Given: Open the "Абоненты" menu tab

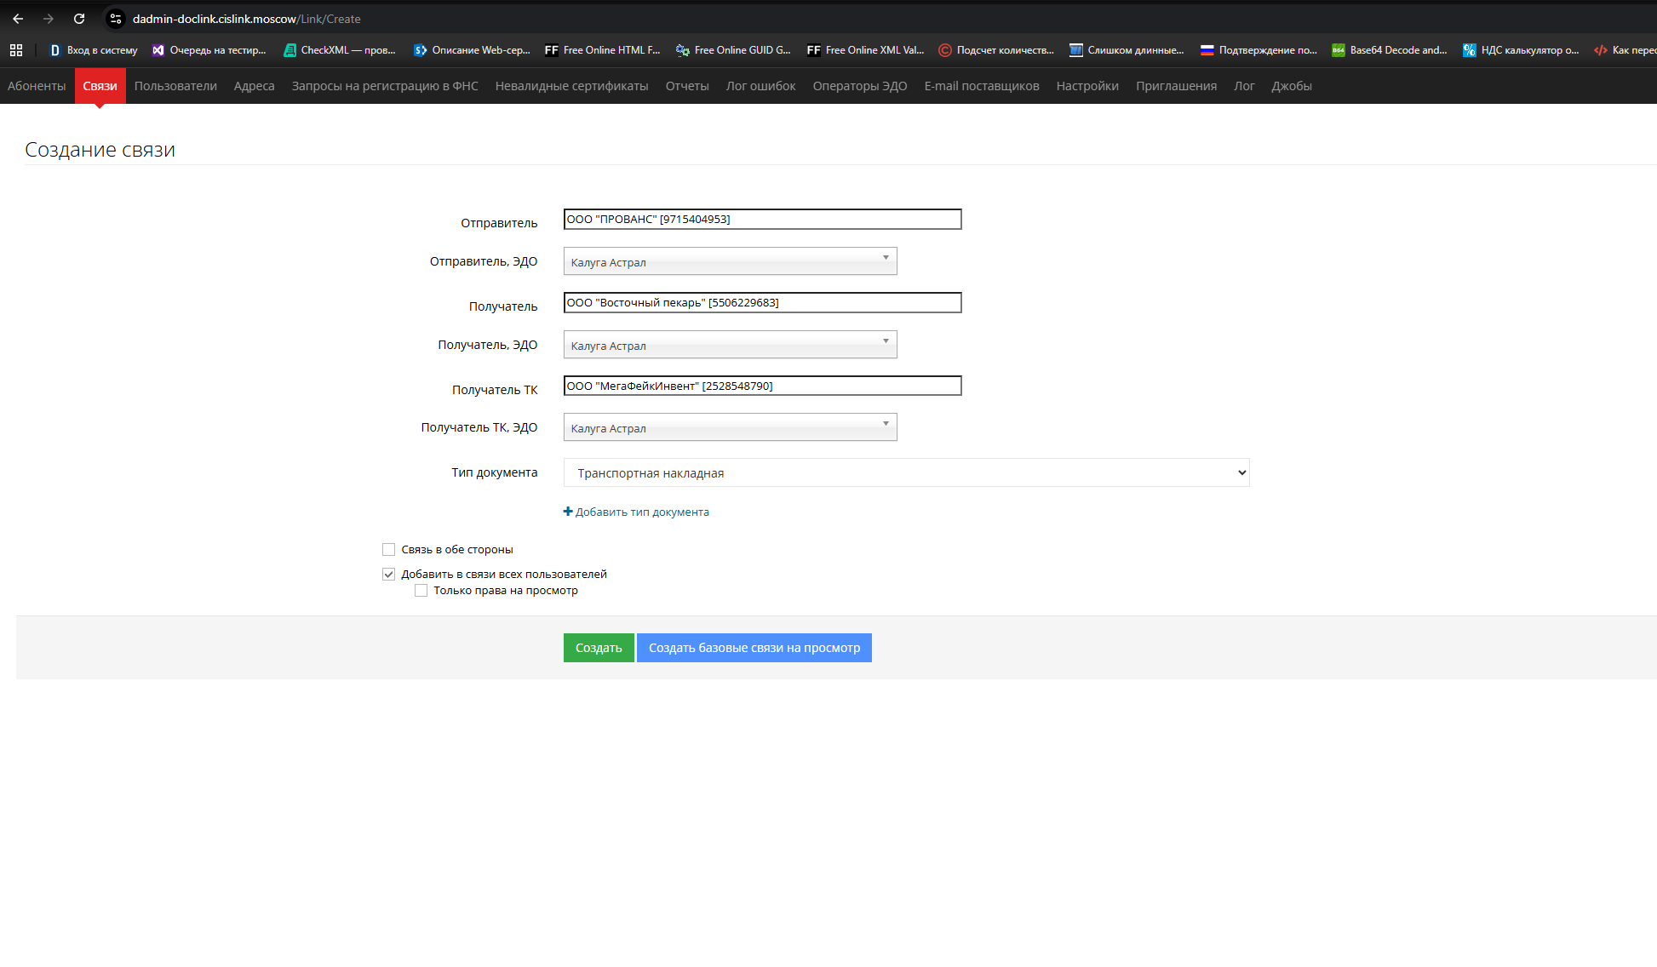Looking at the screenshot, I should coord(37,86).
